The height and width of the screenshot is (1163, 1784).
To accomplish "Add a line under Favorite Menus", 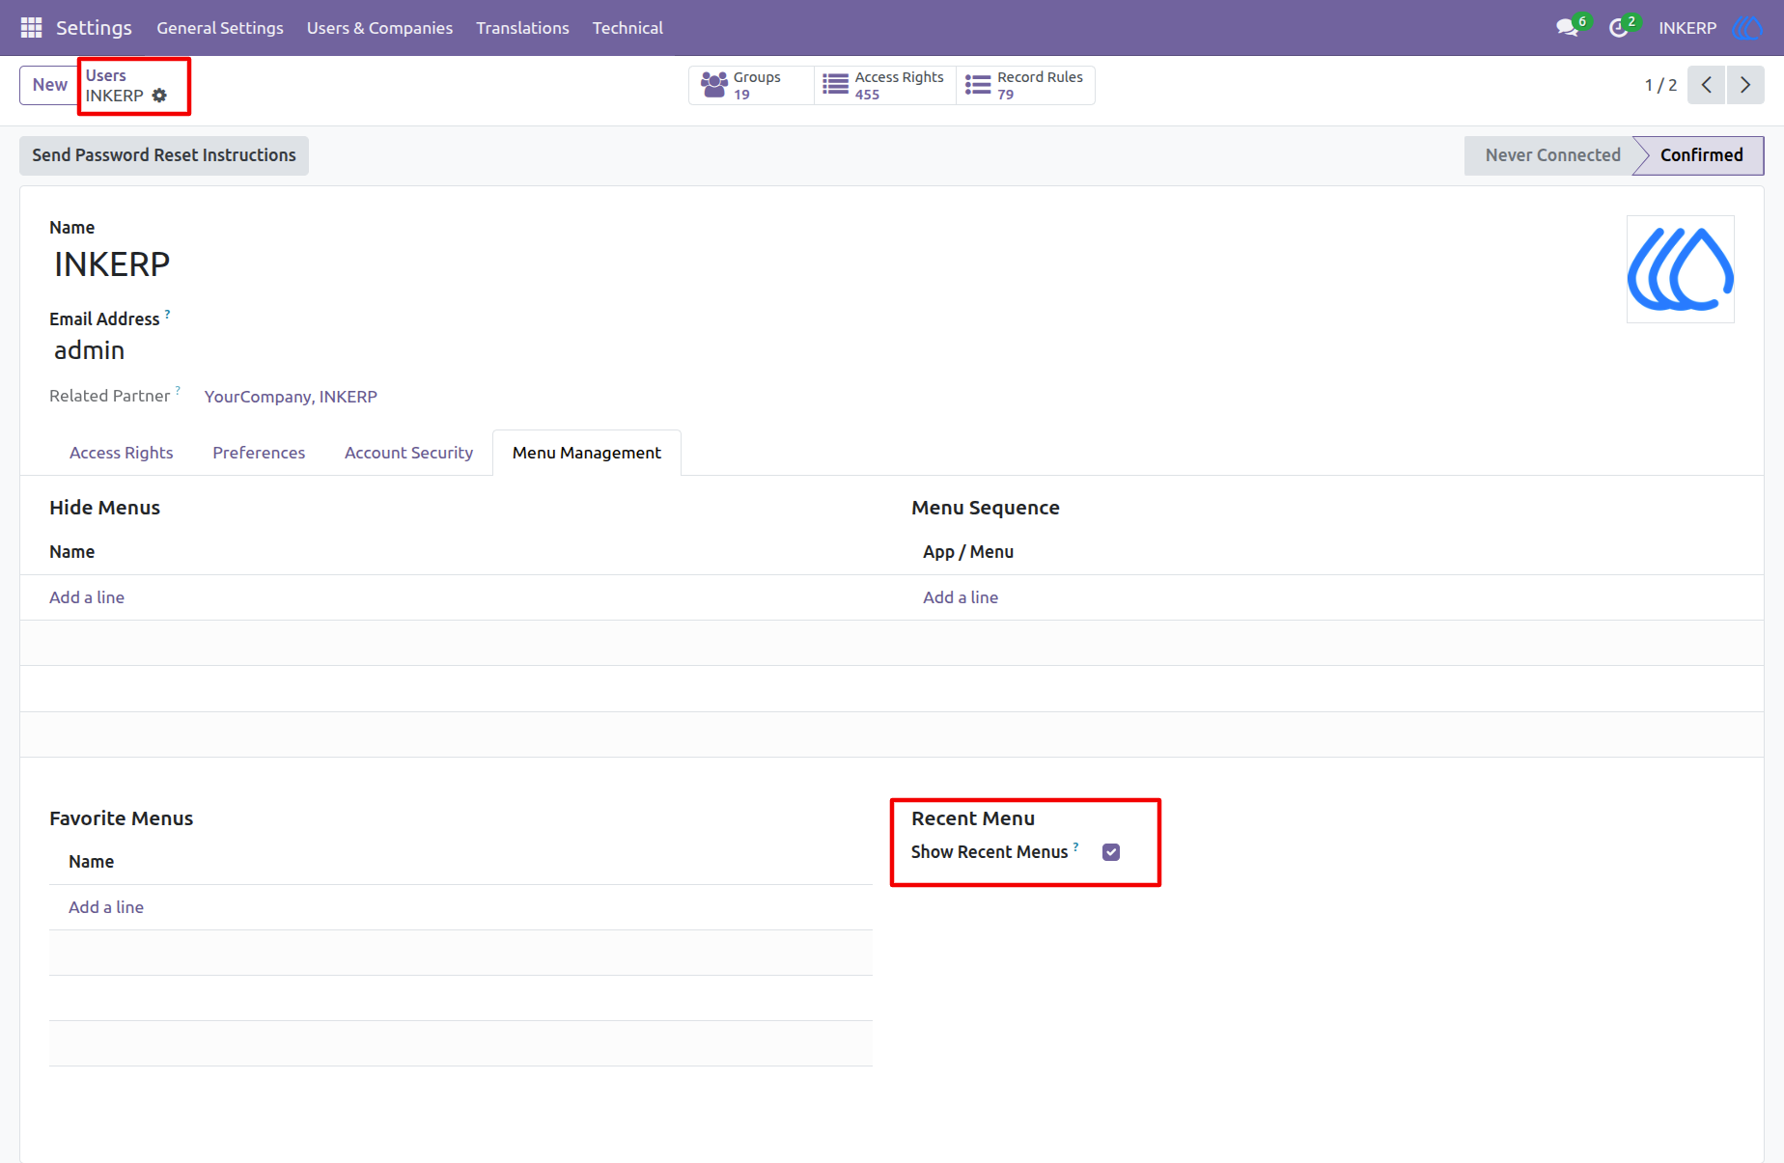I will click(x=106, y=907).
